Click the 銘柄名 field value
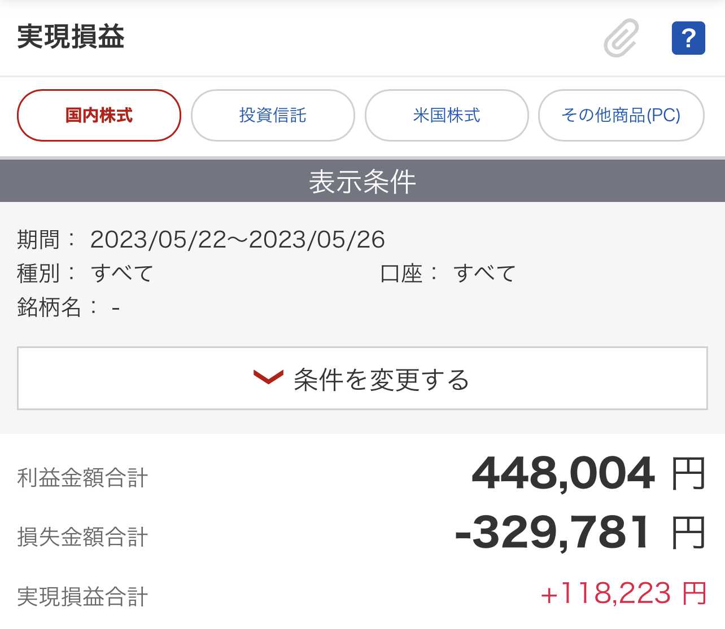 [x=116, y=308]
